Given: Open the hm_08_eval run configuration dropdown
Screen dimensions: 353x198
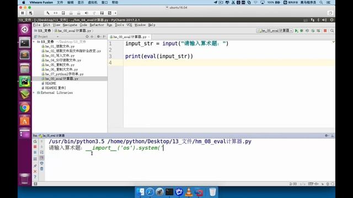Looking at the screenshot, I should (x=275, y=31).
